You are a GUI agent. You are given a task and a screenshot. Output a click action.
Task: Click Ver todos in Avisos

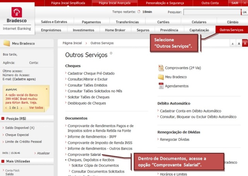[x=36, y=108]
